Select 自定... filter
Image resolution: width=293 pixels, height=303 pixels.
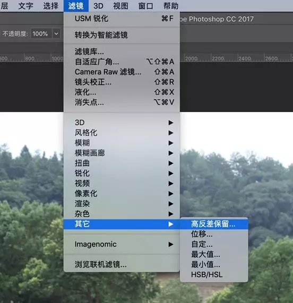tap(214, 244)
